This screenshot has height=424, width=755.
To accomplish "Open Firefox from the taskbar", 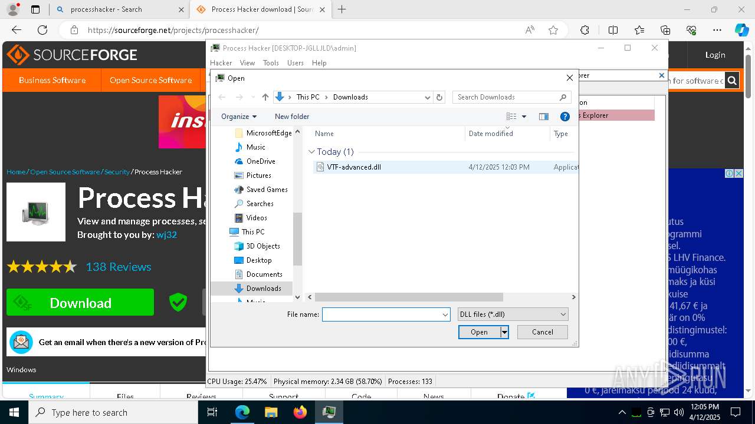I will (300, 412).
